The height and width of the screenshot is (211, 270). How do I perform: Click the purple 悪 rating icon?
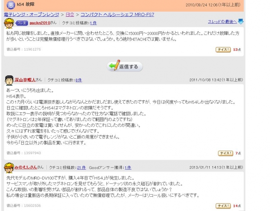(x=10, y=5)
